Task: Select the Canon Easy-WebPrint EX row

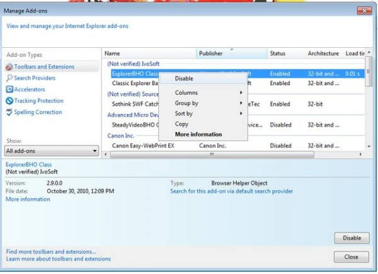Action: (238, 146)
